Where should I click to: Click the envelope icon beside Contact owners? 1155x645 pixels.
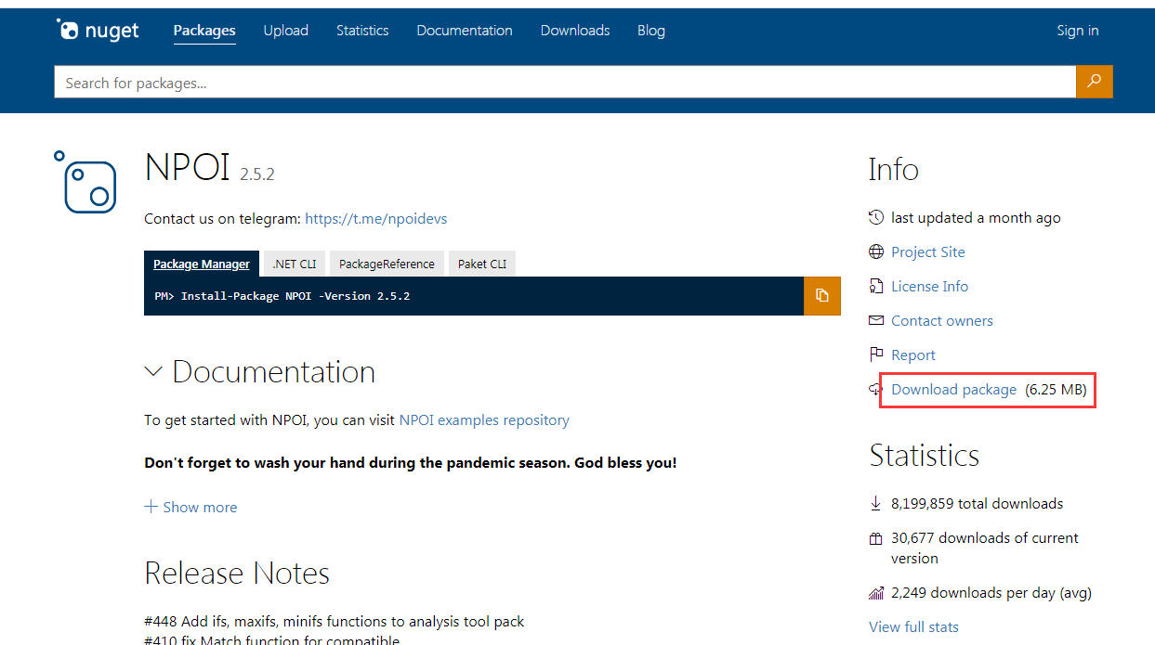[x=874, y=320]
